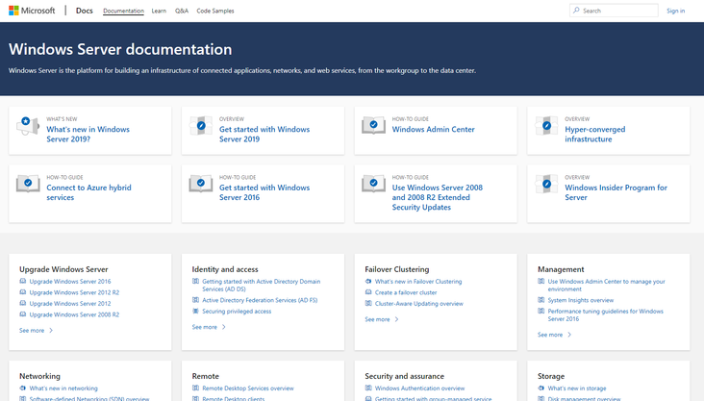Open Upgrade Windows Server 2012 R2 link

[x=74, y=292]
